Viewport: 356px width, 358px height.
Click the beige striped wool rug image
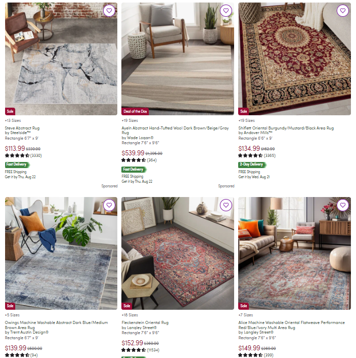[x=178, y=59]
